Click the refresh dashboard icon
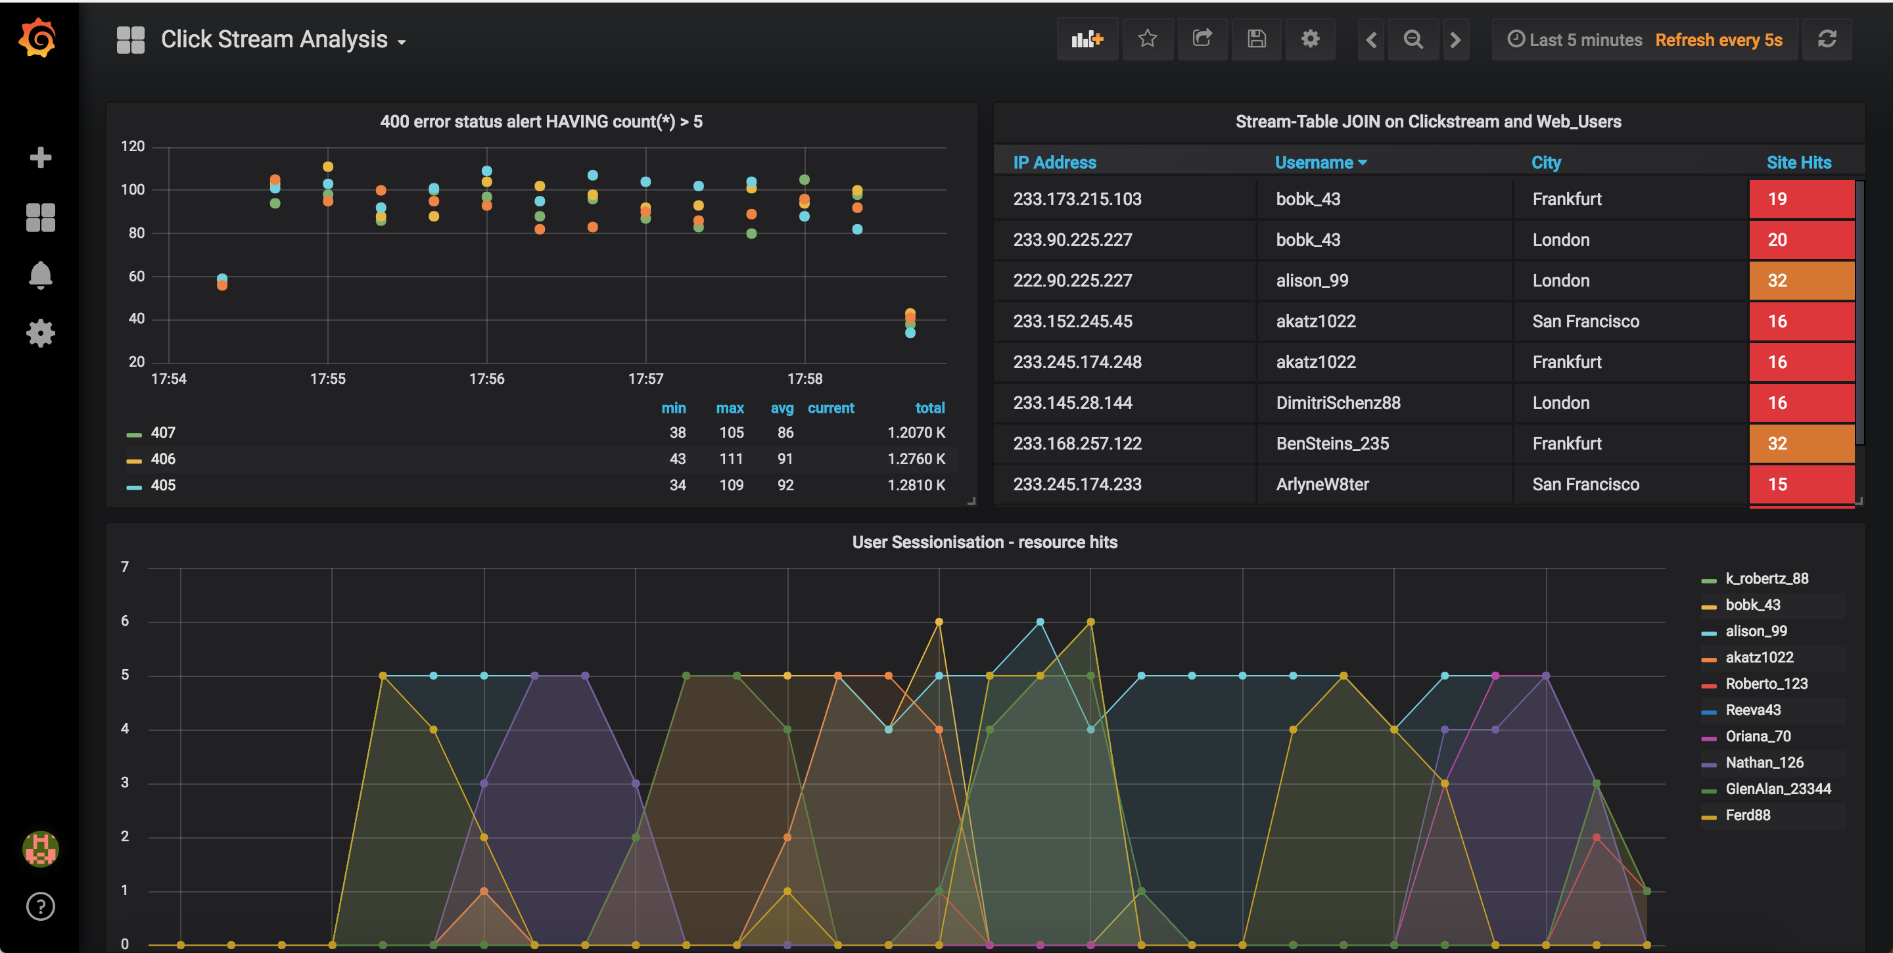Screen dimensions: 1893x953 tap(1827, 39)
